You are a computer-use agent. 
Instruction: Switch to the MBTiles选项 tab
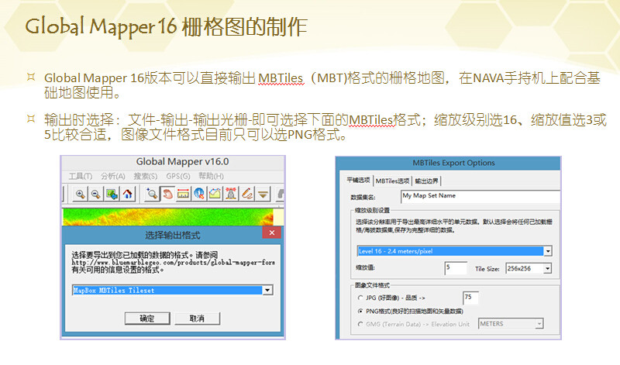392,181
